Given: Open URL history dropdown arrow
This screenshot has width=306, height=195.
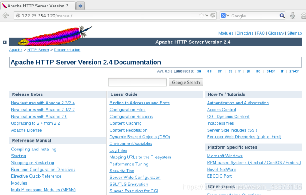Looking at the screenshot, I should 207,15.
